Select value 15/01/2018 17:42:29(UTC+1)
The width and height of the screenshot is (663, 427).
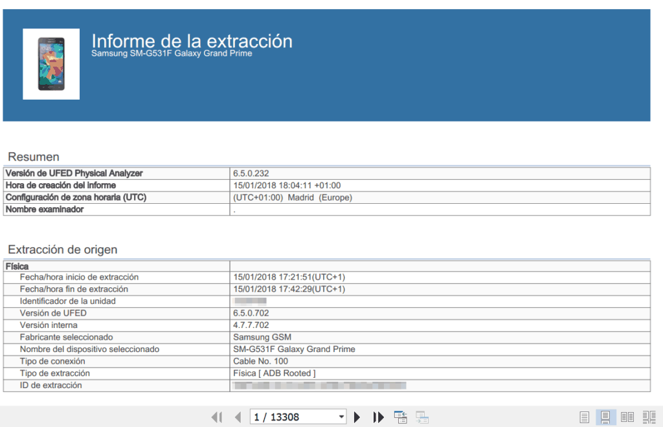(289, 289)
